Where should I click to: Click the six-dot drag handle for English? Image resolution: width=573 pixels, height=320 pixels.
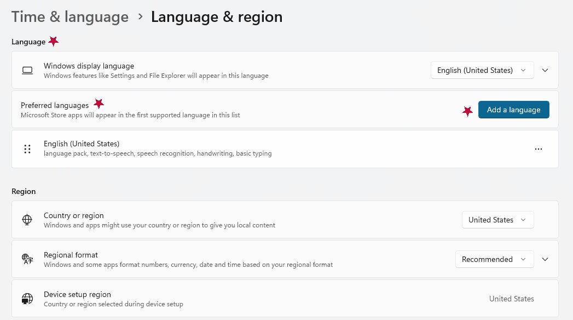[x=27, y=149]
